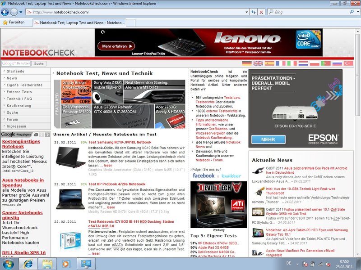361x270 pixels.
Task: Open the Favoriten star button
Action: coord(14,22)
